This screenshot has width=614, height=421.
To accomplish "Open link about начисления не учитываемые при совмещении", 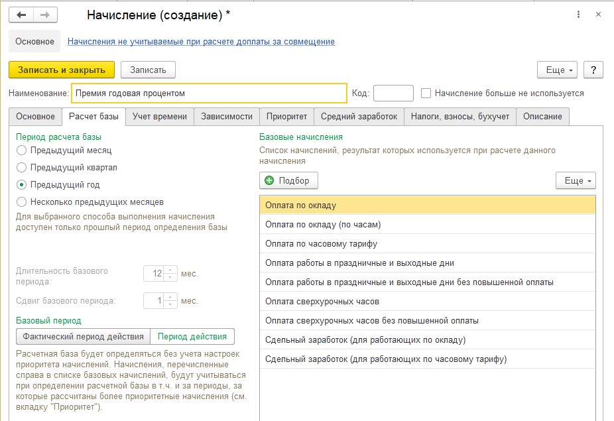I will 201,42.
